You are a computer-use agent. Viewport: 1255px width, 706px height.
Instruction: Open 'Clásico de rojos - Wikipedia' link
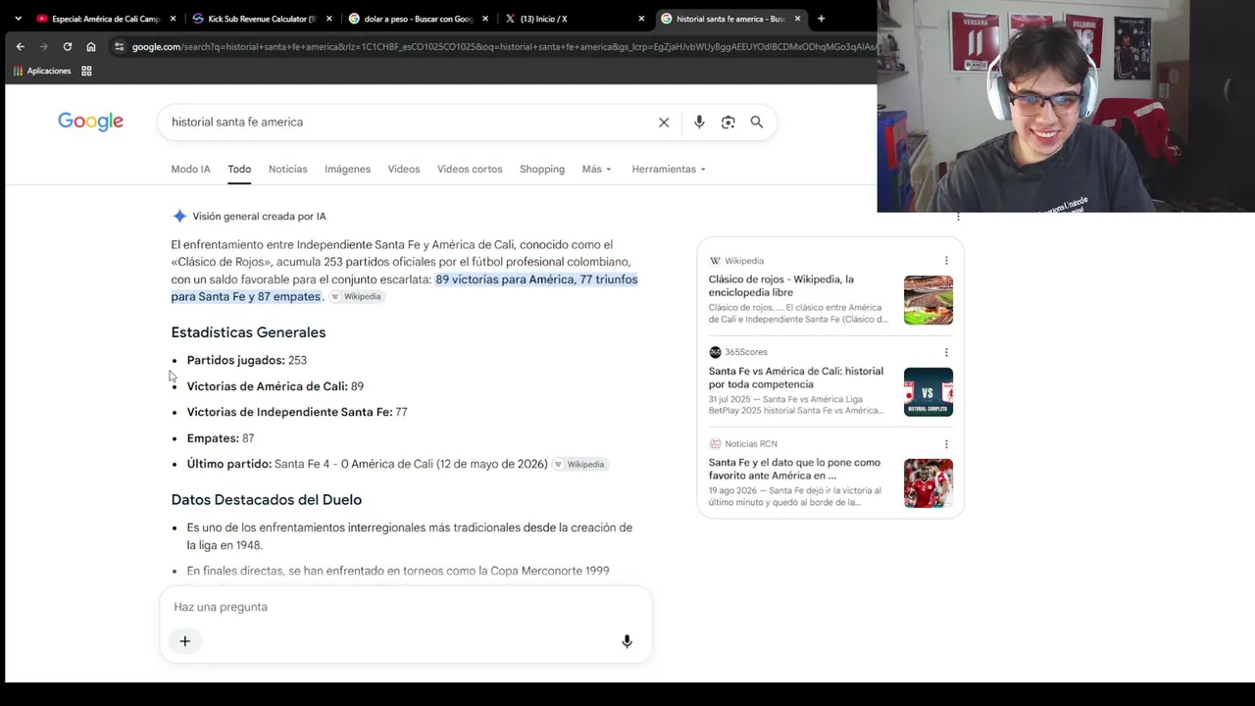tap(781, 285)
